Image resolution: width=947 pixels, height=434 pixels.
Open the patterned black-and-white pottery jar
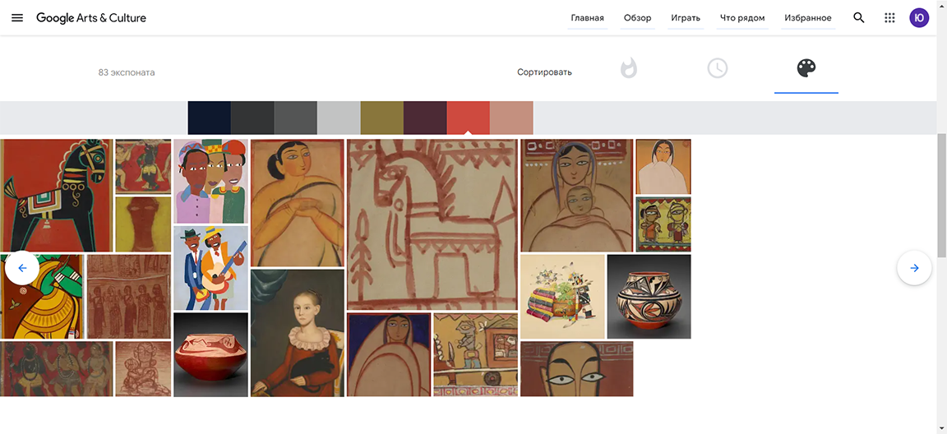[649, 297]
